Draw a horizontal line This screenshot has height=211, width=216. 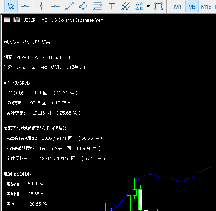tap(55, 6)
